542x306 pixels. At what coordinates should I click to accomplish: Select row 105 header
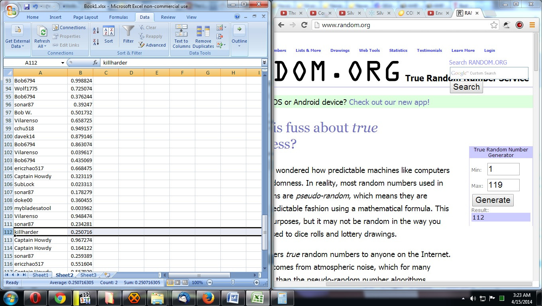point(8,176)
